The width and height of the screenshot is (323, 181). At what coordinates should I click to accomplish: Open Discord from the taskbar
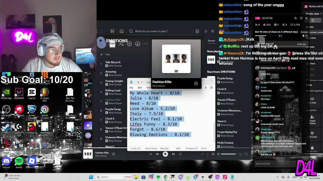tap(180, 177)
